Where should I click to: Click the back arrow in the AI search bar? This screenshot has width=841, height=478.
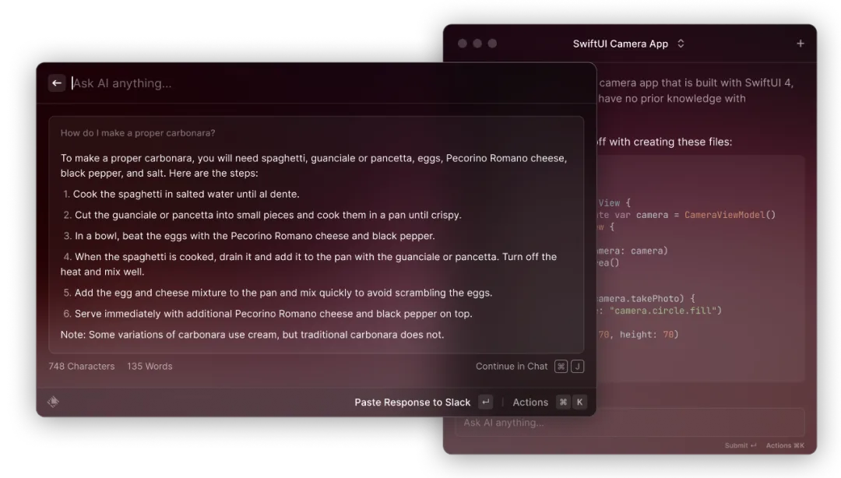point(56,83)
